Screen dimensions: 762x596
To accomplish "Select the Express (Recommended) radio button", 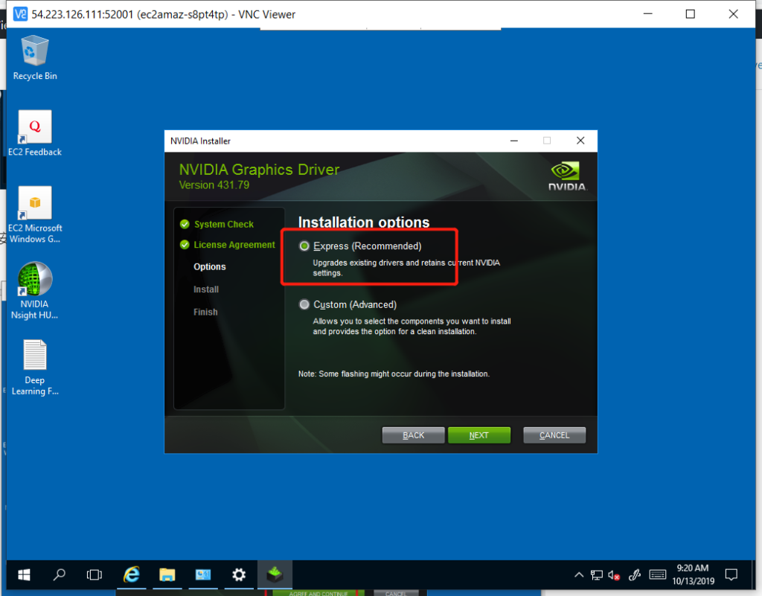I will [304, 246].
